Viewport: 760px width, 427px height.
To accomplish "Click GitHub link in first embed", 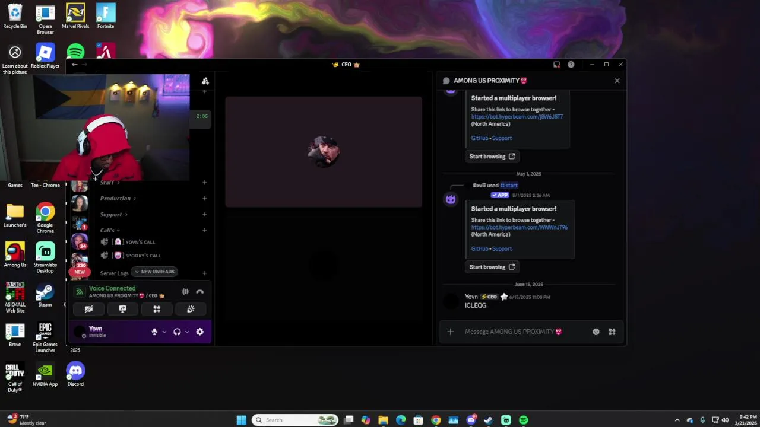I will pos(479,138).
